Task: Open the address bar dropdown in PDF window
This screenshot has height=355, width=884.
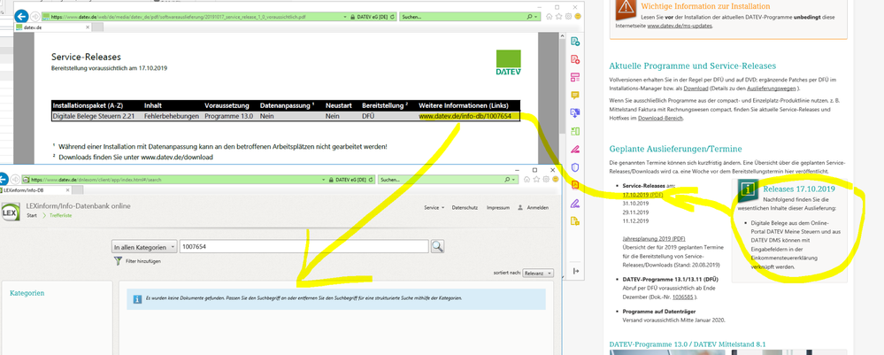Action: tap(345, 17)
